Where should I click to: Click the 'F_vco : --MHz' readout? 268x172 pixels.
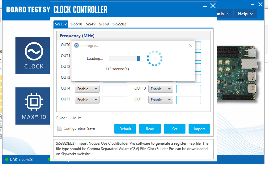coord(69,118)
